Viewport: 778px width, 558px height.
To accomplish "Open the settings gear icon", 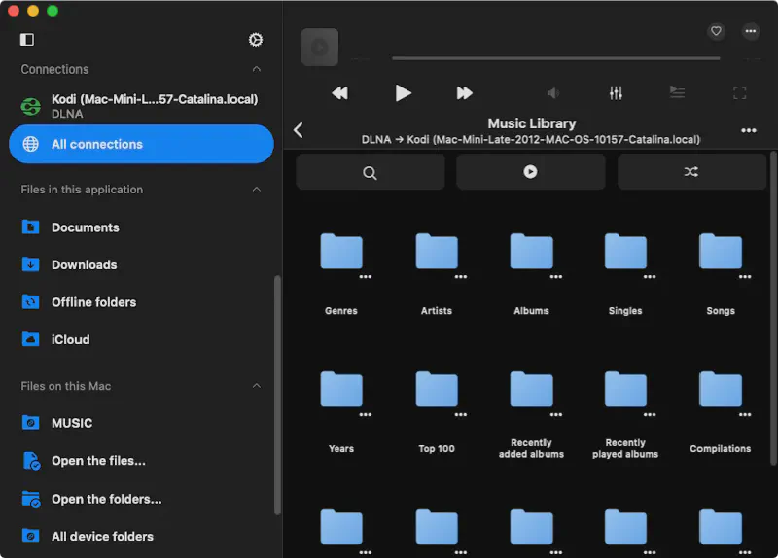I will coord(256,40).
